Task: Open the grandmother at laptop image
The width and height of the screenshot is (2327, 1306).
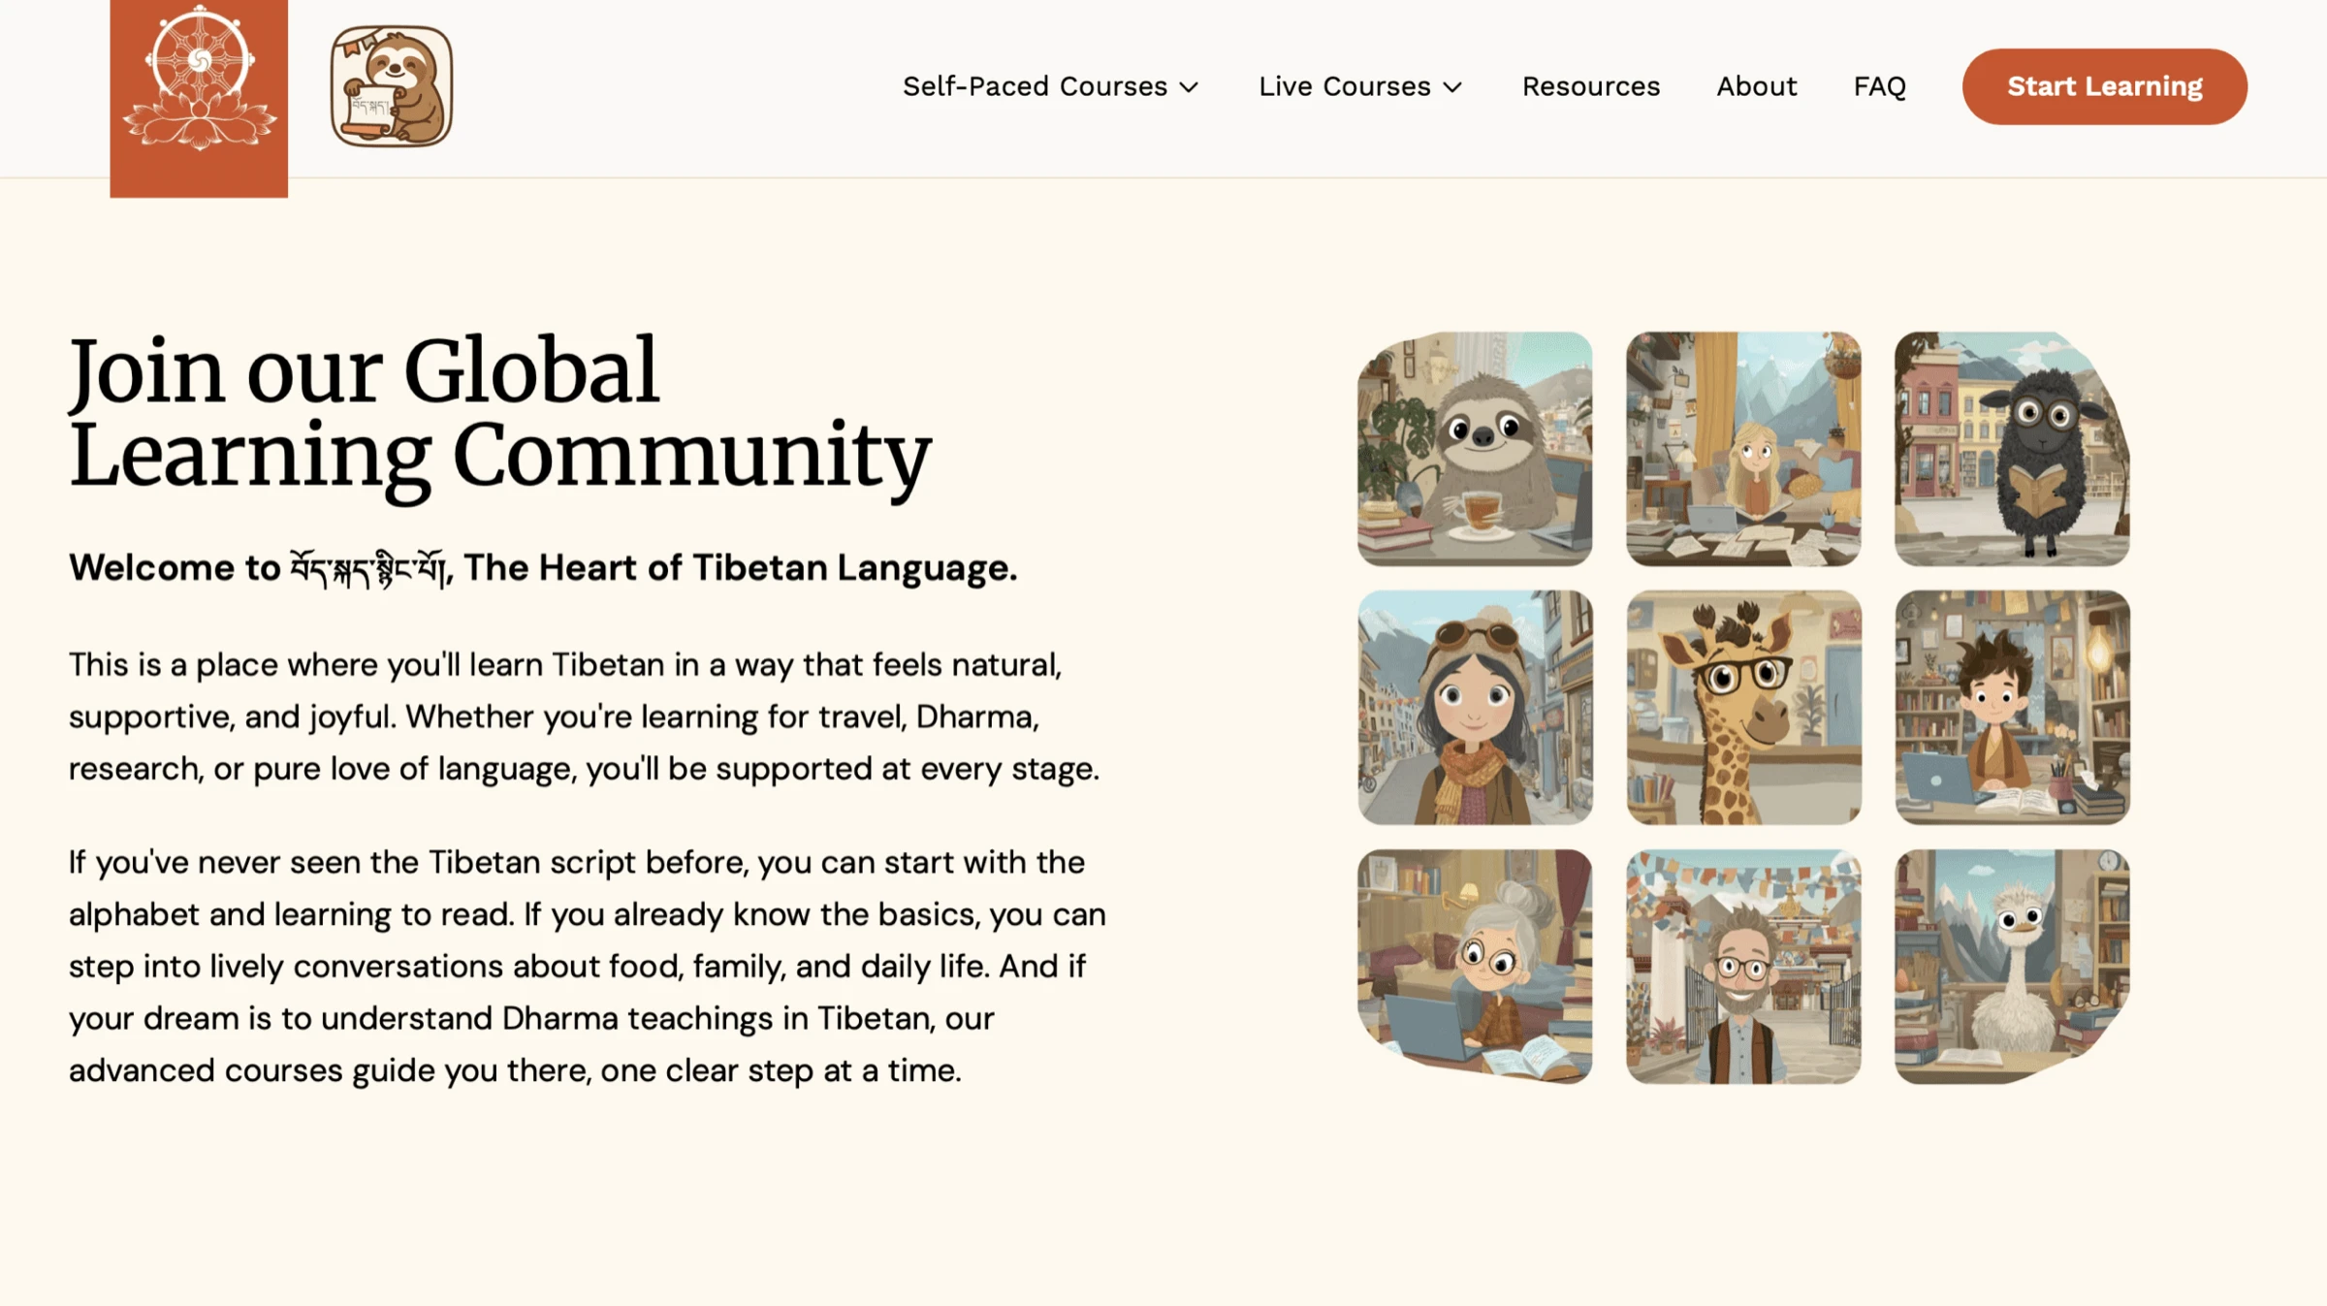Action: (1475, 965)
